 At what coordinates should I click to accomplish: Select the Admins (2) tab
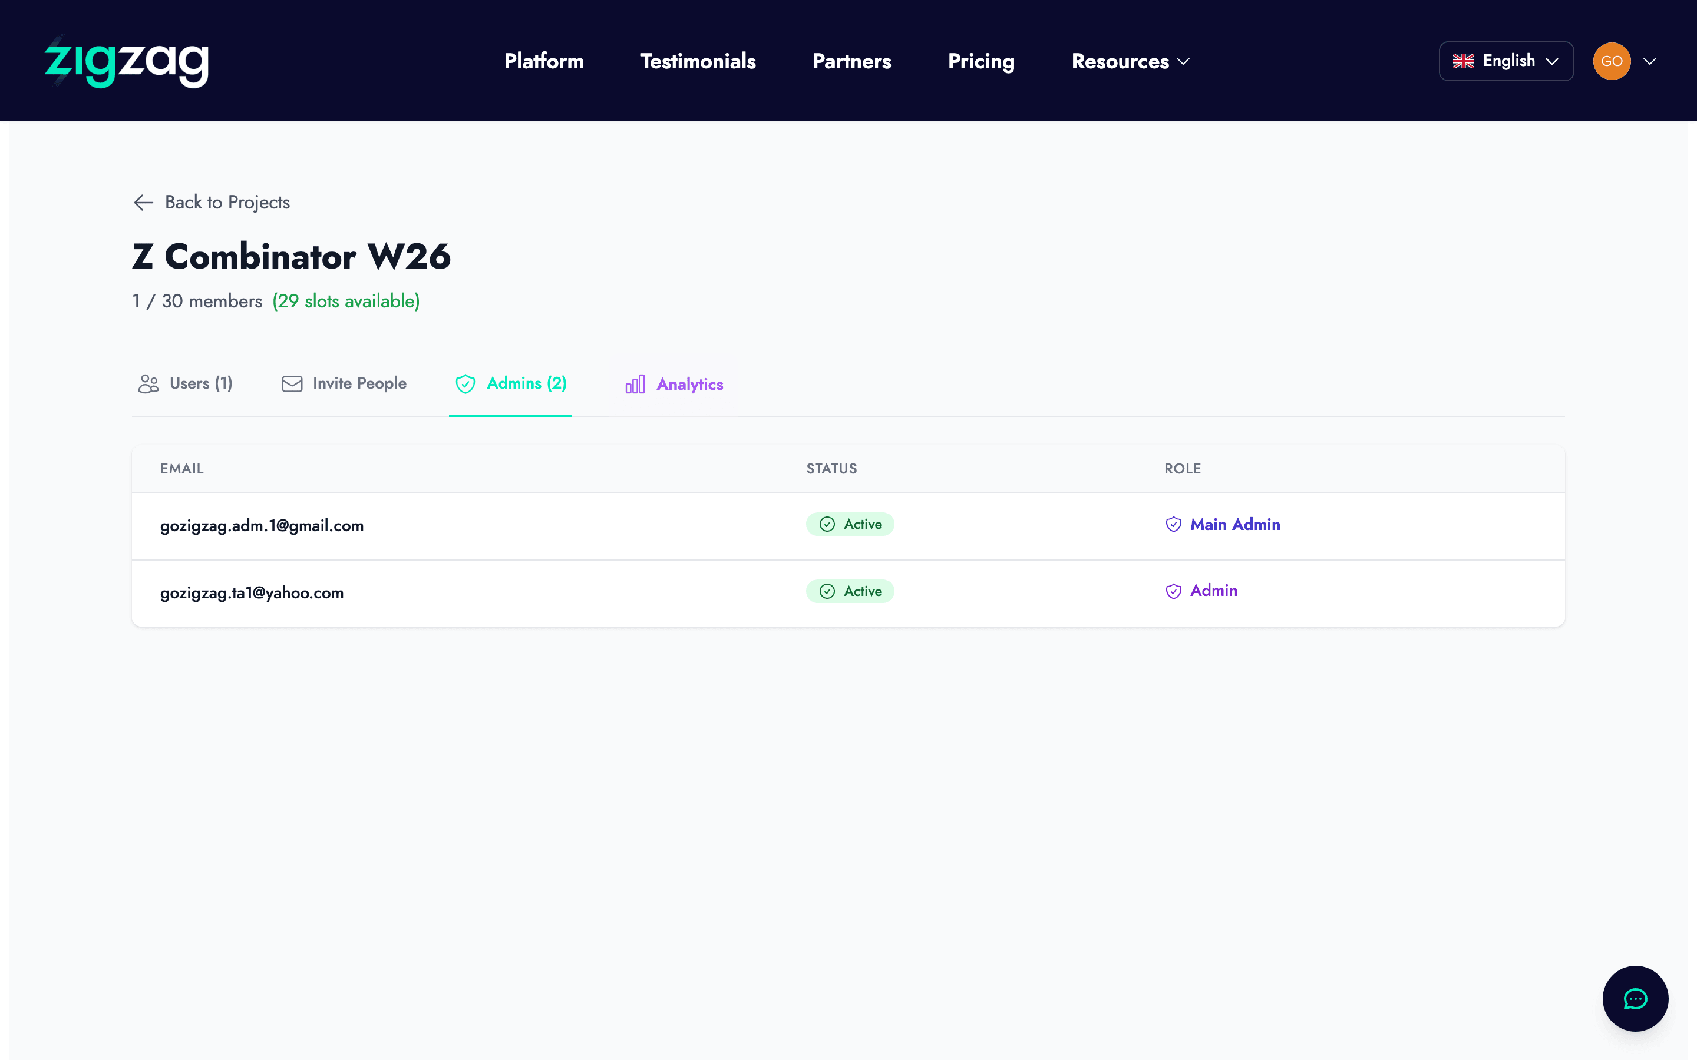coord(510,383)
